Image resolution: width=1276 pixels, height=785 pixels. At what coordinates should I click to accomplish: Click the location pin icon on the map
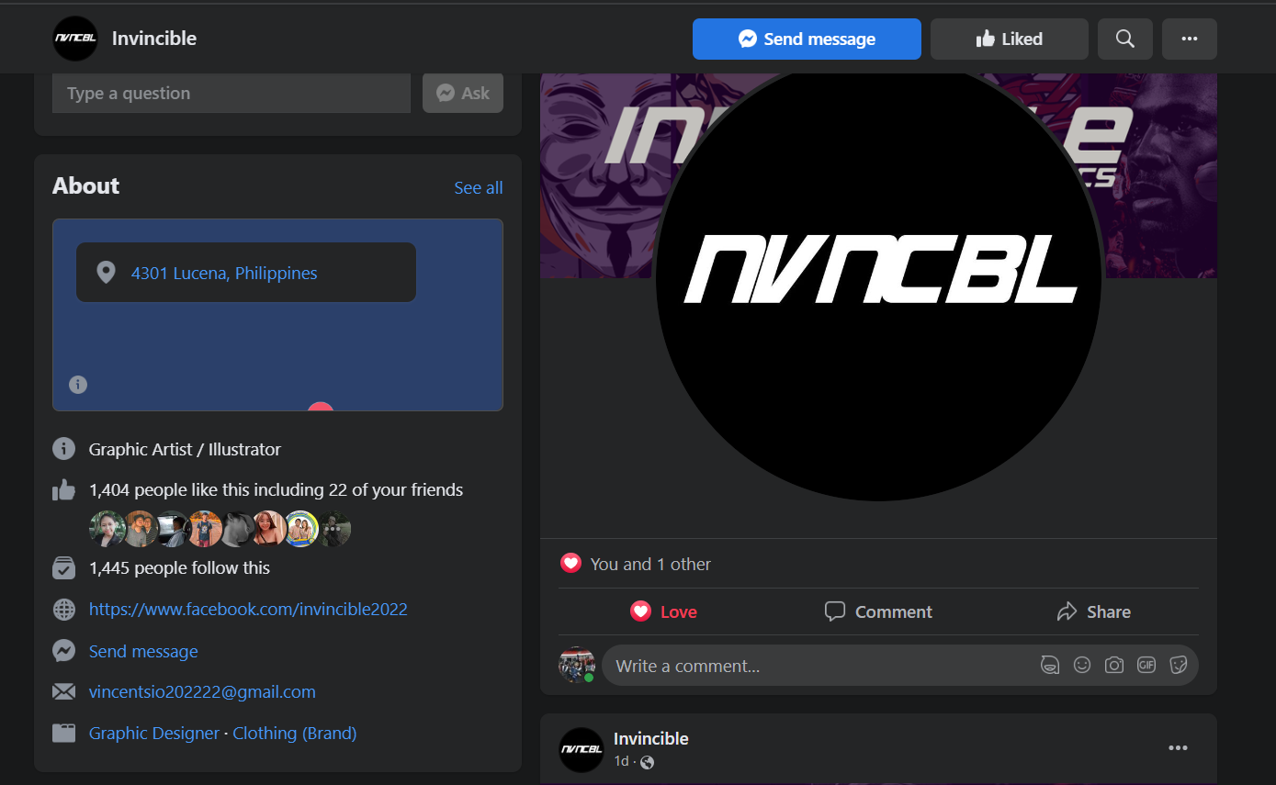[x=107, y=273]
